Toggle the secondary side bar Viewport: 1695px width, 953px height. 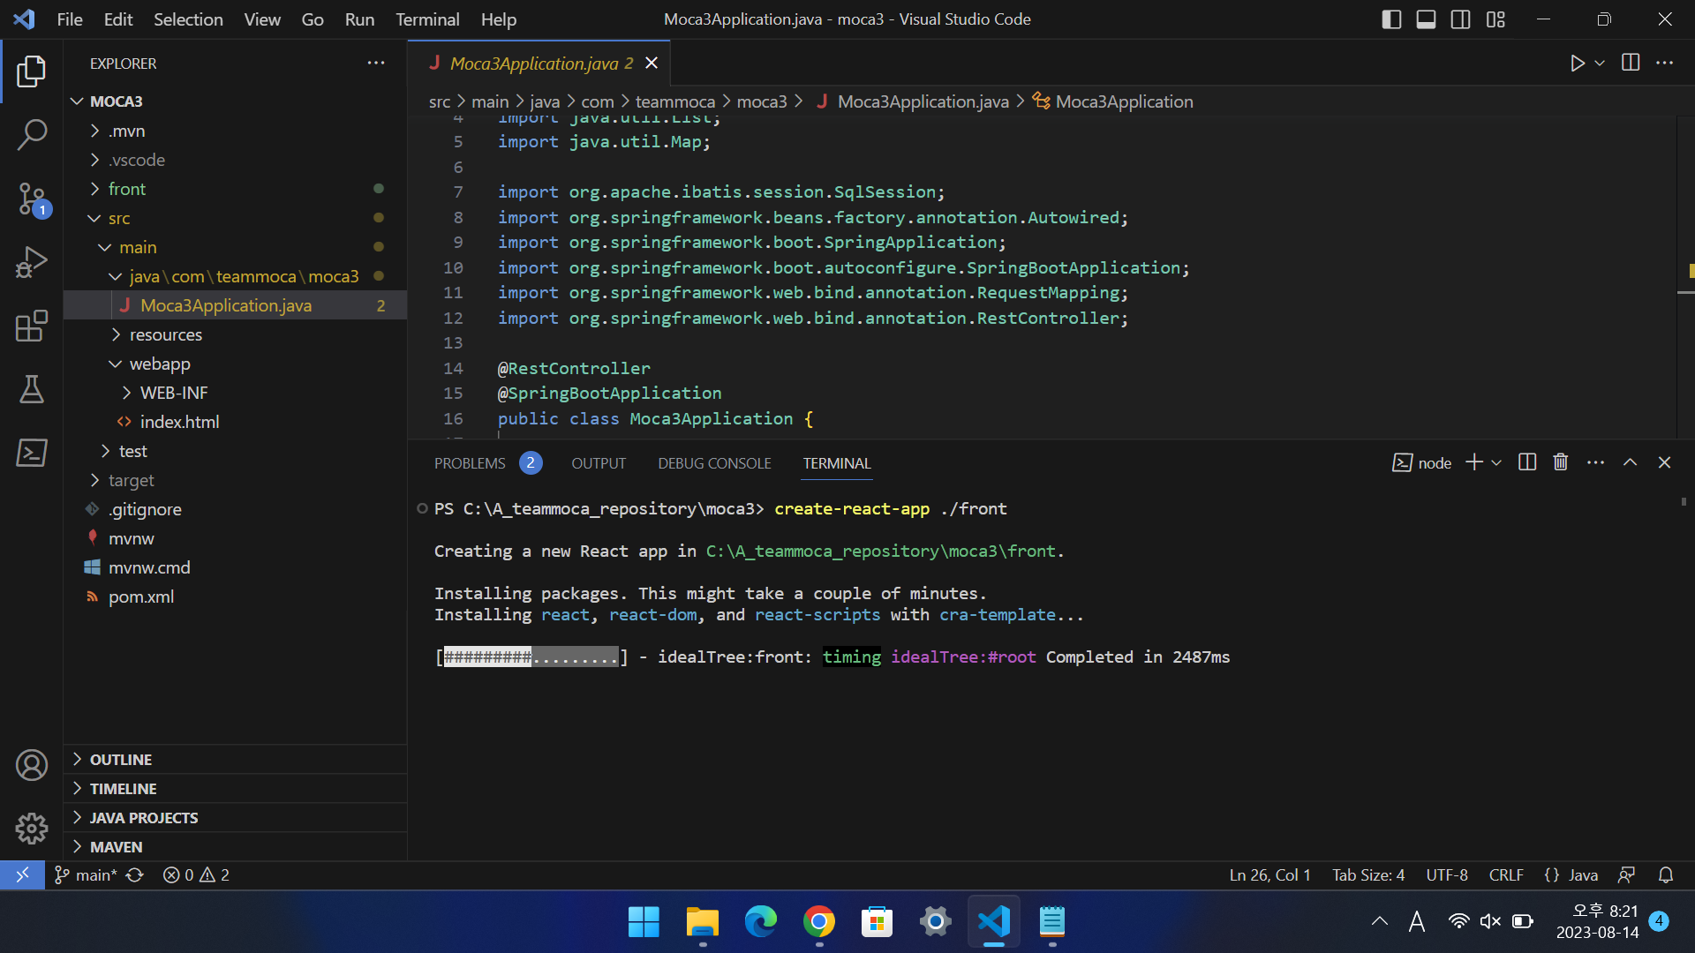(1460, 19)
